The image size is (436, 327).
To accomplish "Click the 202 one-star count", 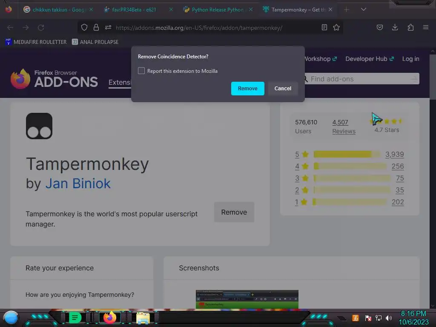I will click(x=398, y=202).
